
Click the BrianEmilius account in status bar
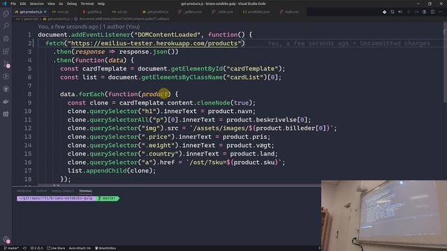(x=105, y=248)
